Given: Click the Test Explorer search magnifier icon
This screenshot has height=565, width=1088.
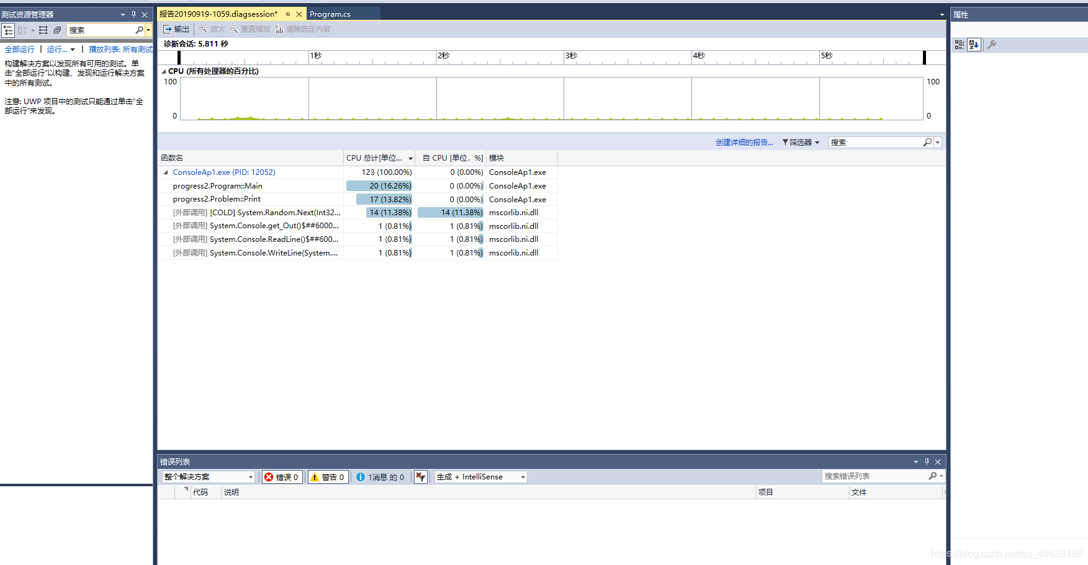Looking at the screenshot, I should click(x=139, y=30).
